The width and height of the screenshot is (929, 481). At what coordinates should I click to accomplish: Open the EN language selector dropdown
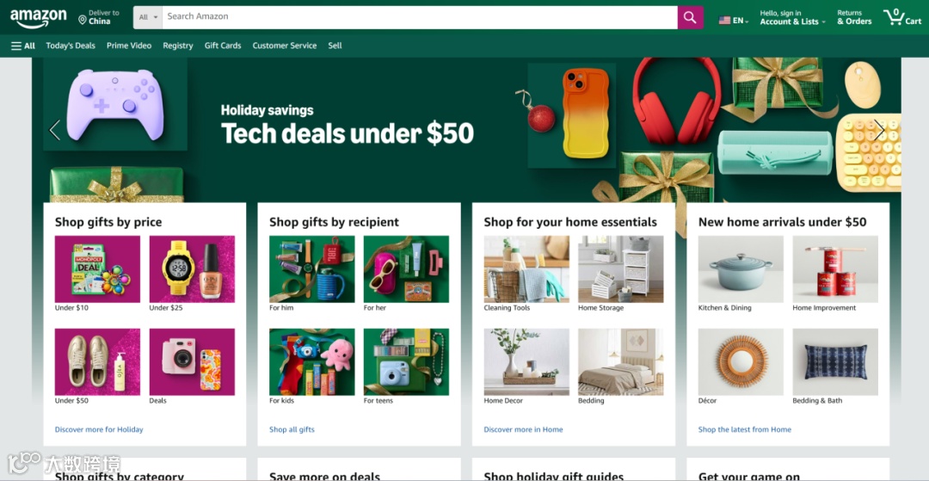tap(734, 20)
